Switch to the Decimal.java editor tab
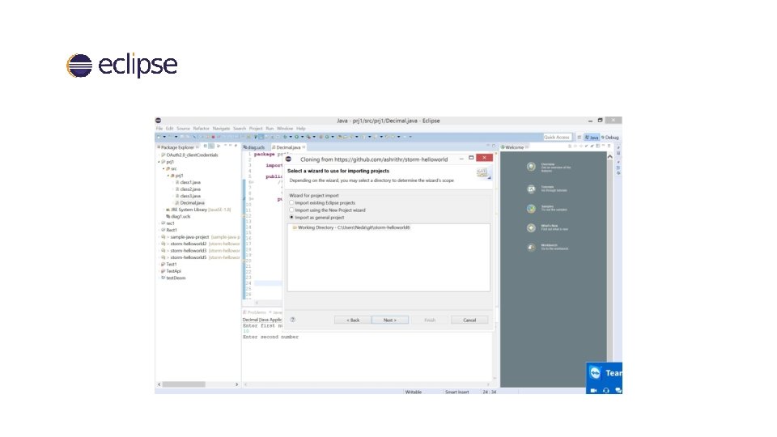 (x=287, y=147)
